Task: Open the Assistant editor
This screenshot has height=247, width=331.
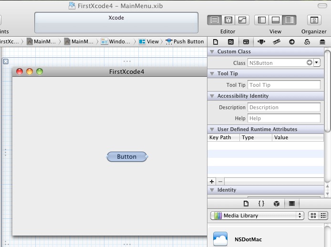Action: tap(228, 20)
